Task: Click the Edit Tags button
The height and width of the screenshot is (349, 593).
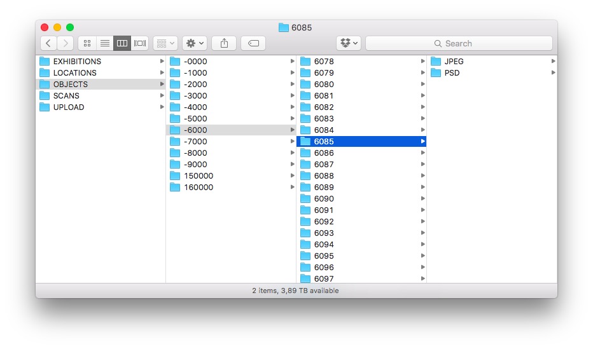Action: click(253, 43)
